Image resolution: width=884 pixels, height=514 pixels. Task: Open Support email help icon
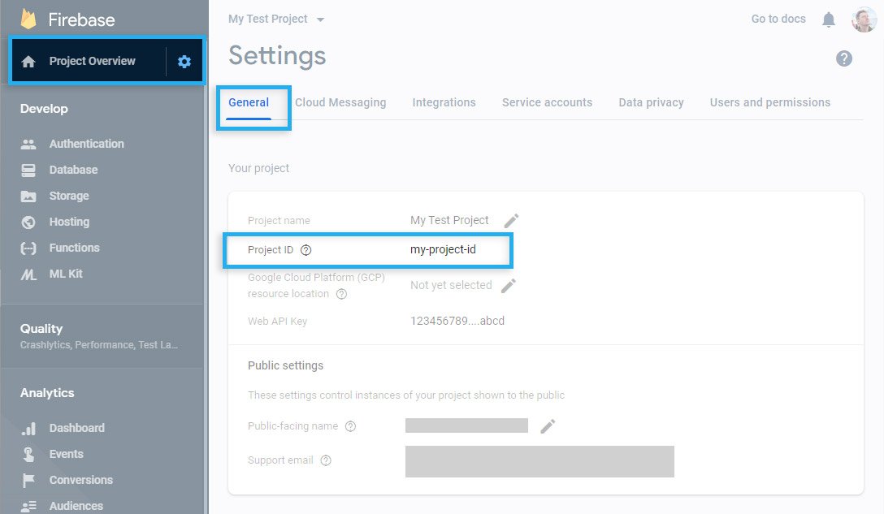(x=325, y=460)
